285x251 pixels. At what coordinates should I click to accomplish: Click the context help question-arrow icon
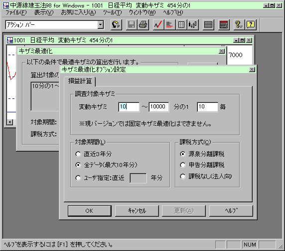239,25
